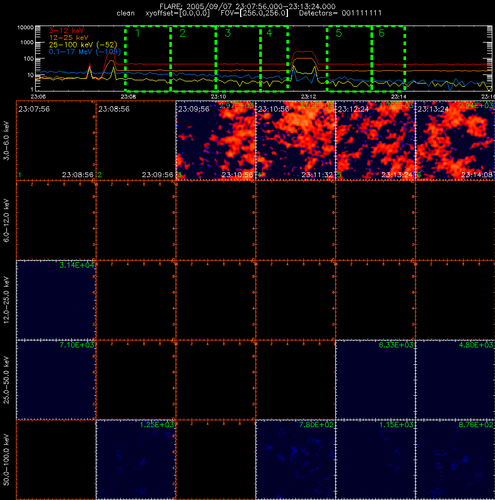Image resolution: width=495 pixels, height=500 pixels.
Task: Open the 3.0-6.0 keV image starting 23:12:24
Action: 375,140
